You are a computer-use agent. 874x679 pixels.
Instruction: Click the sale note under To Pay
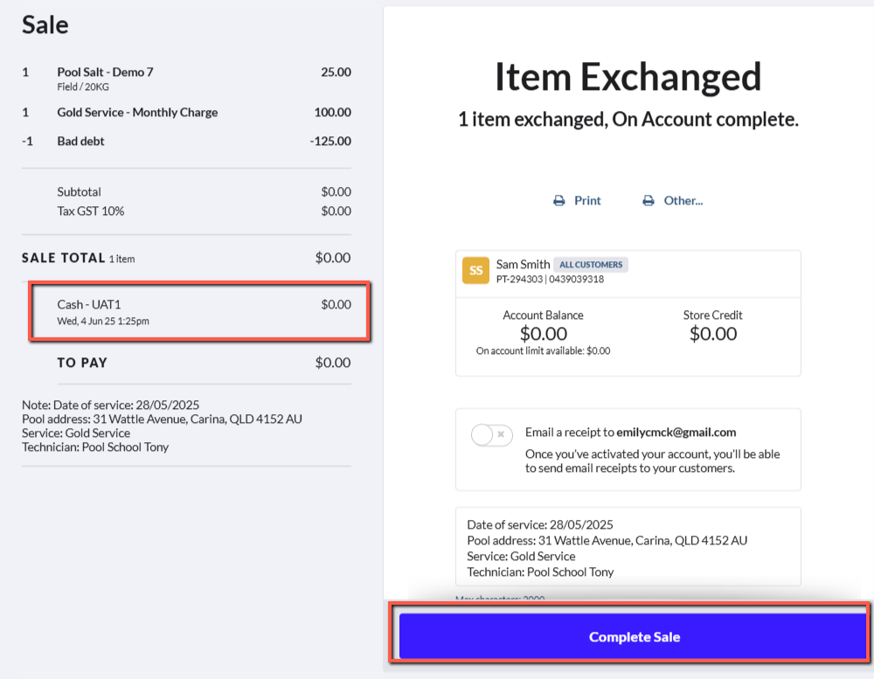(x=162, y=426)
